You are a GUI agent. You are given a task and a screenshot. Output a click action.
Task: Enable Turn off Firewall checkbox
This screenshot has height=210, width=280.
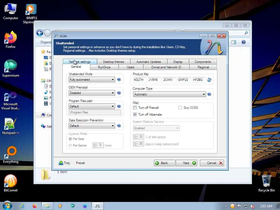click(135, 107)
